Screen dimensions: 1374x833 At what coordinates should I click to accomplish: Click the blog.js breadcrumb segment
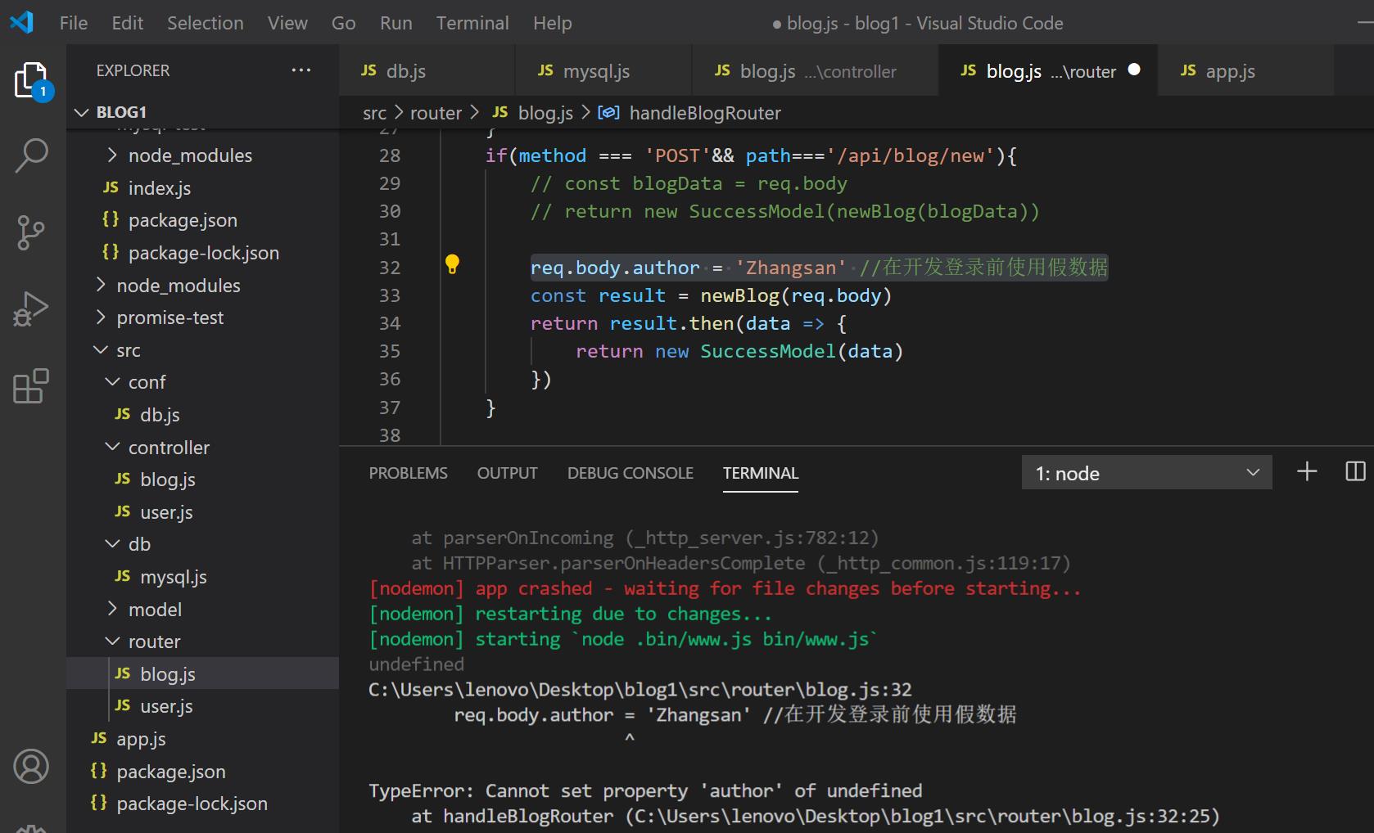click(545, 113)
